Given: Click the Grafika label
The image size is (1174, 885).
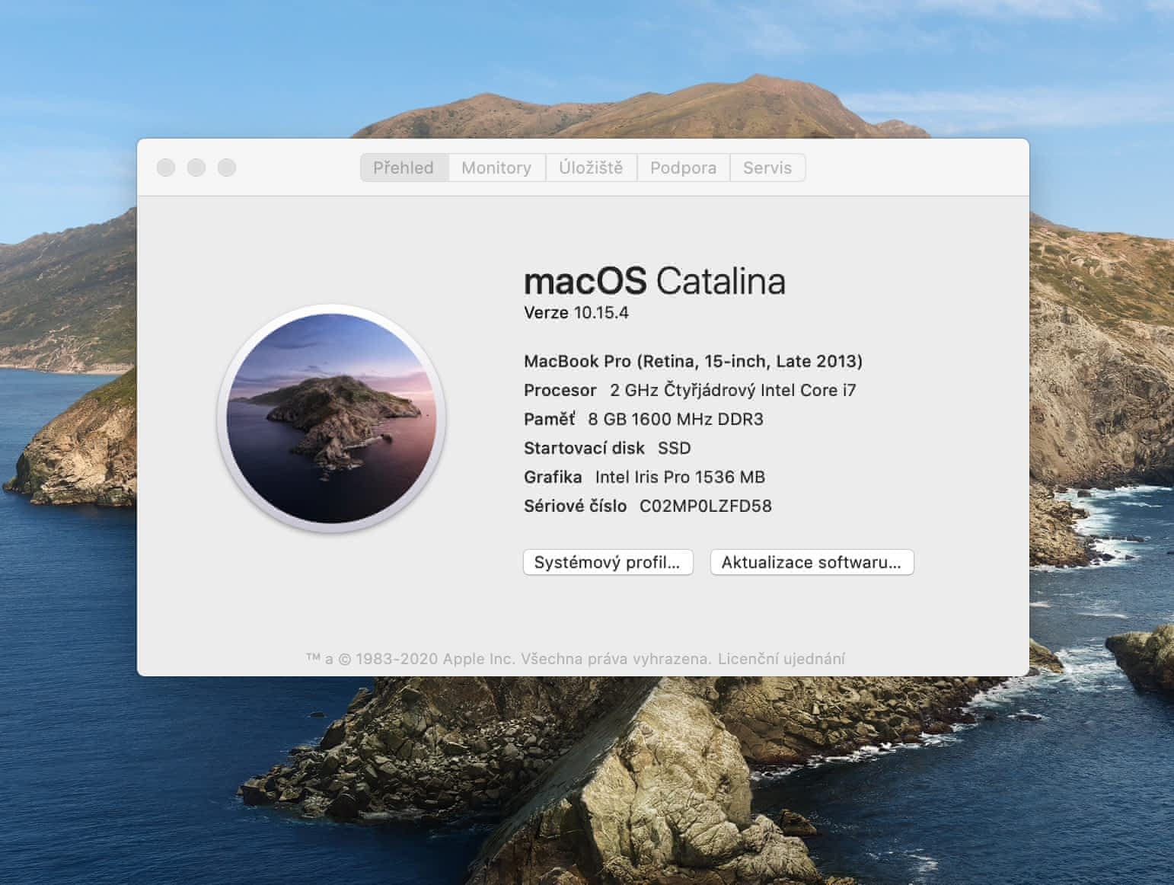Looking at the screenshot, I should click(x=553, y=477).
